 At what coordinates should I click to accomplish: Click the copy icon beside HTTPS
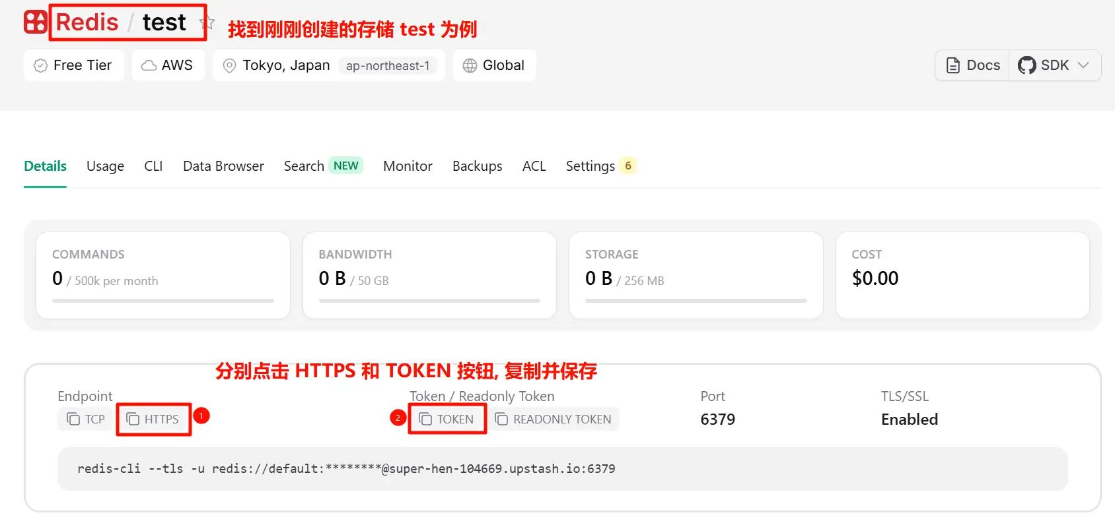pos(133,419)
